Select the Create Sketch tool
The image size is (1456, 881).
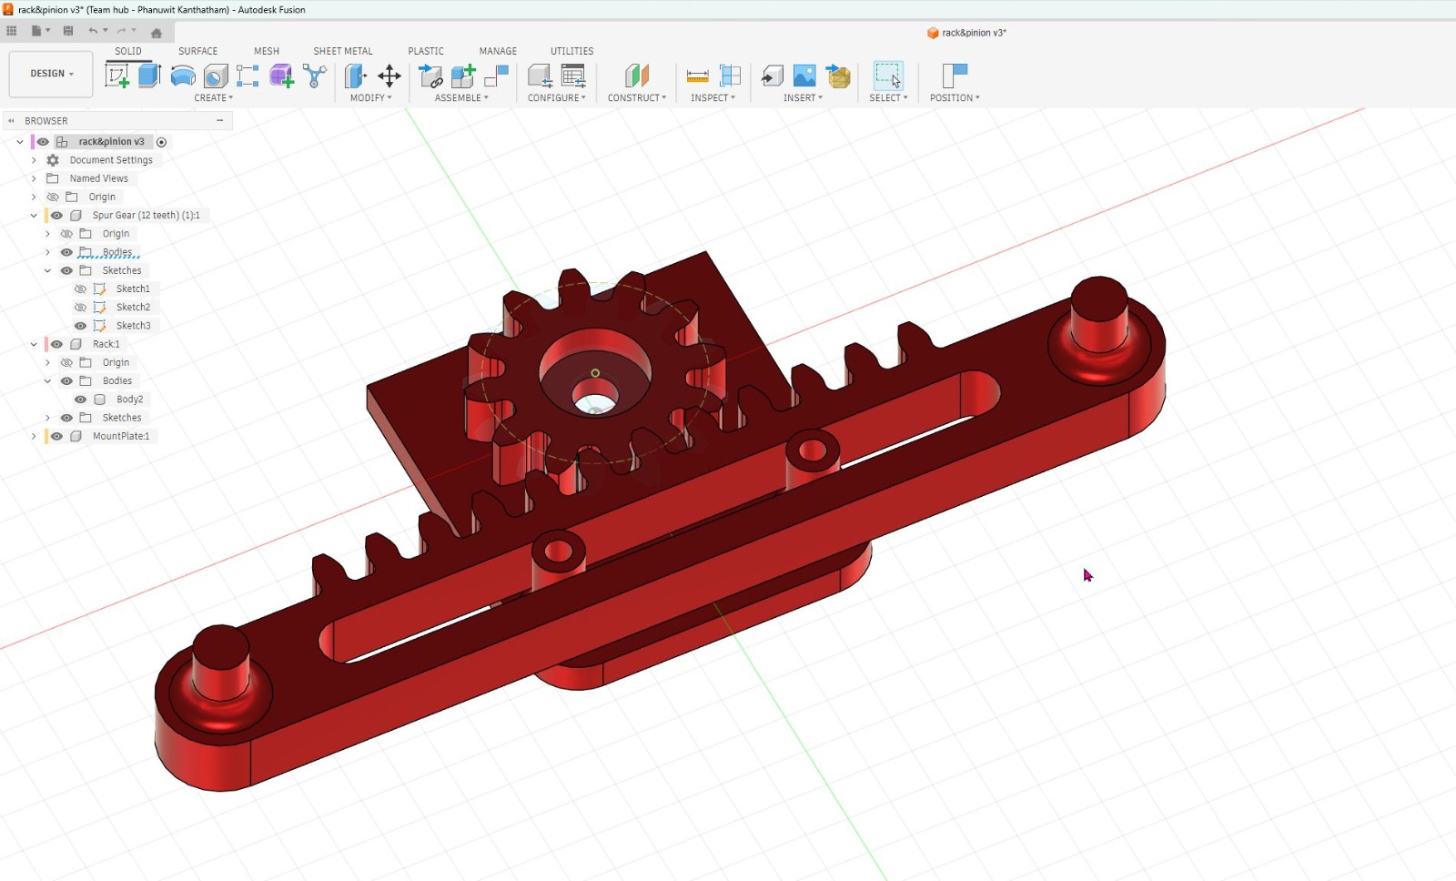pos(117,76)
